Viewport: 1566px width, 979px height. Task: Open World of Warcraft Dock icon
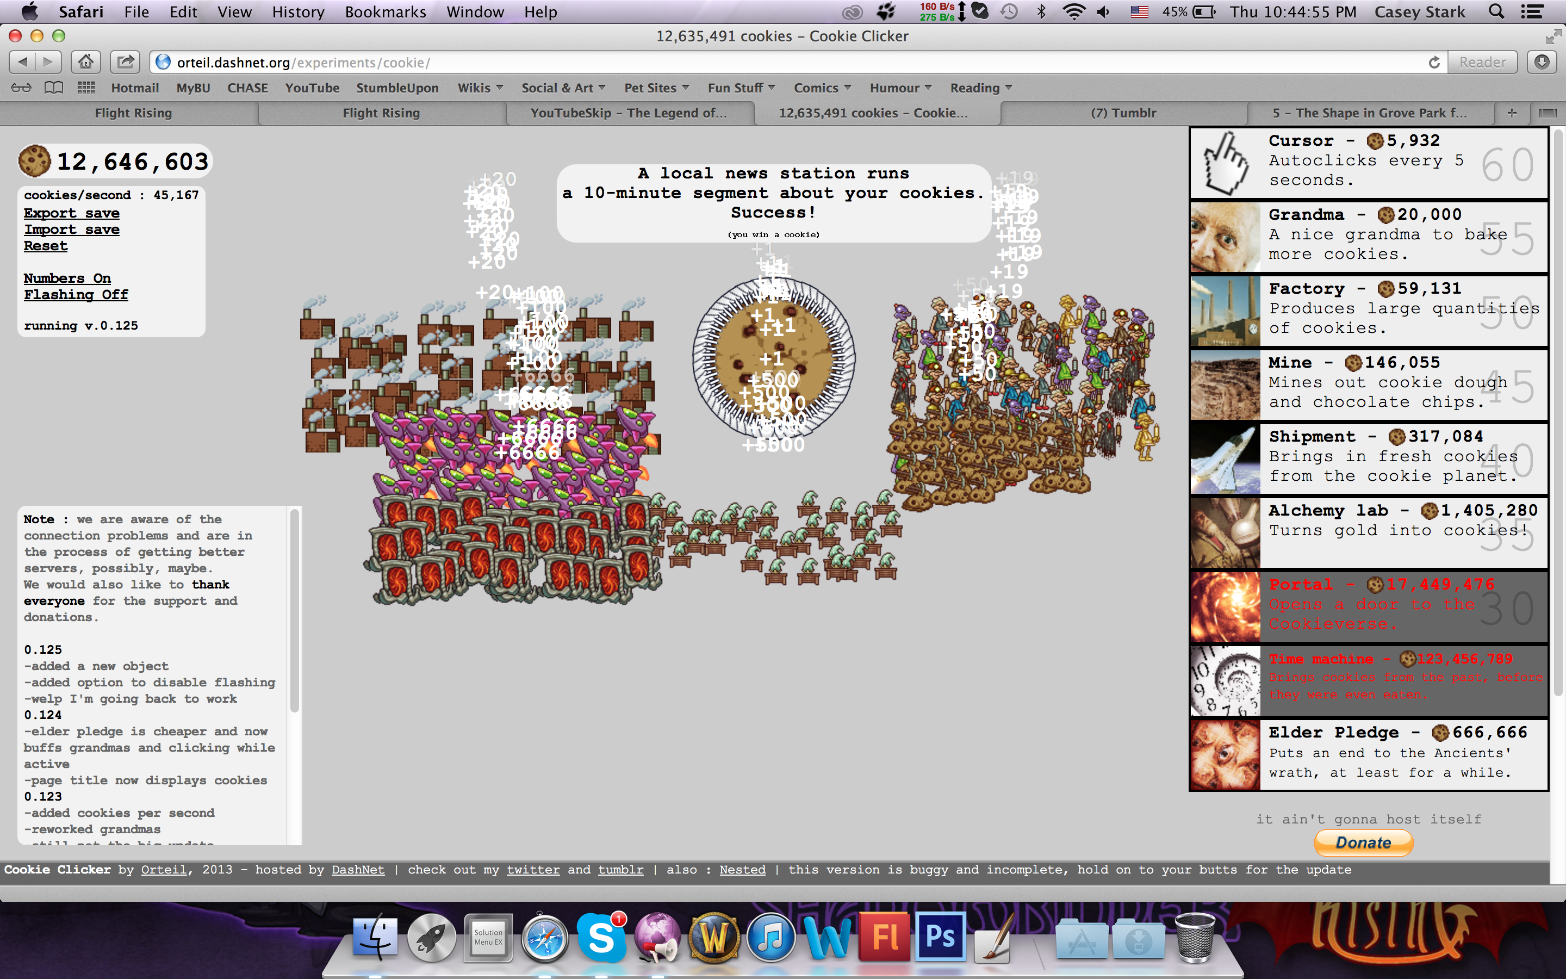[x=714, y=937]
